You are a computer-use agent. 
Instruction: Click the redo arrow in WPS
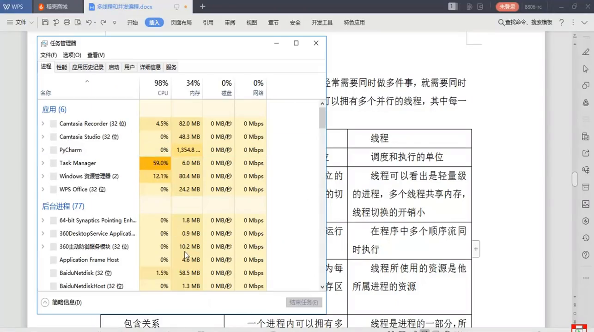[x=103, y=22]
